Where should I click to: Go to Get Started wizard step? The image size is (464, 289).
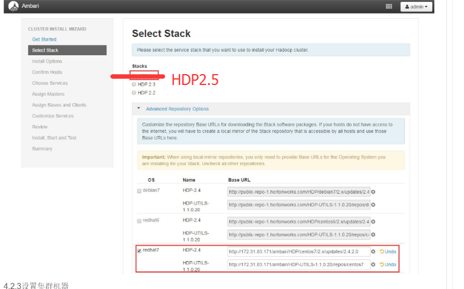[44, 39]
